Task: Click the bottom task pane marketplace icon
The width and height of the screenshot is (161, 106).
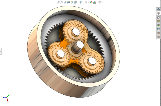Action: [158, 37]
